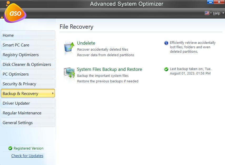225x165 pixels.
Task: Launch System Files Backup and Restore link
Action: pyautogui.click(x=109, y=69)
